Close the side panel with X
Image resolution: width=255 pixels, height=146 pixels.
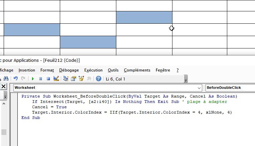(x=4, y=87)
